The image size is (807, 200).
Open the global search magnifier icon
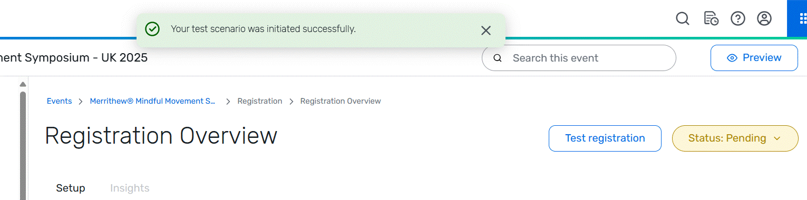point(683,19)
